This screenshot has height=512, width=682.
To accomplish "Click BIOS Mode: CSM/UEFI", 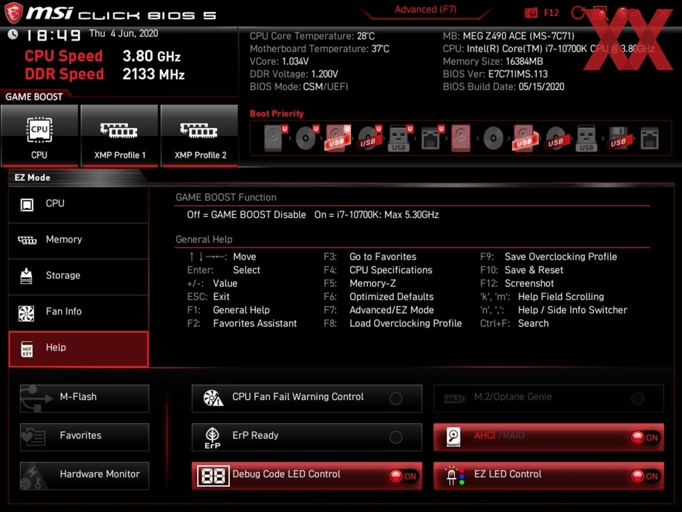I will [299, 86].
